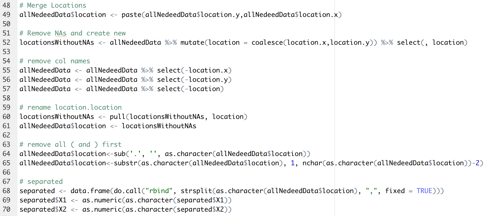The image size is (490, 216).
Task: Click the underlined NAs word in the comment
Action: pyautogui.click(x=61, y=33)
